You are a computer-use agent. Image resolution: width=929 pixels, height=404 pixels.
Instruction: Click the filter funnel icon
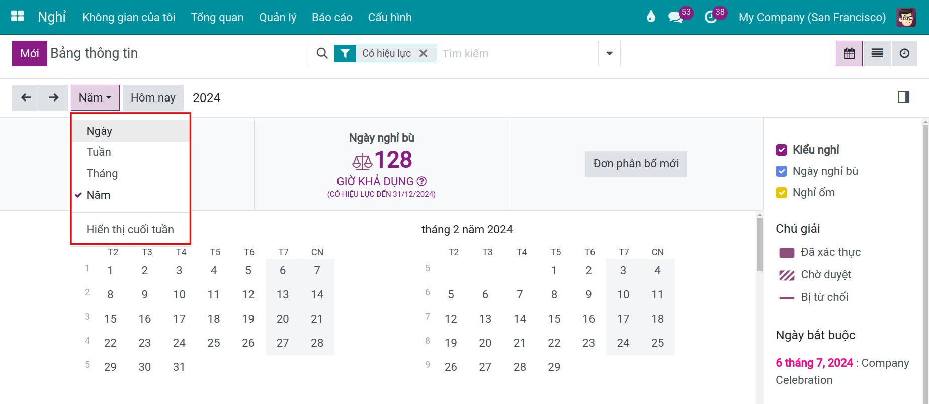(345, 53)
